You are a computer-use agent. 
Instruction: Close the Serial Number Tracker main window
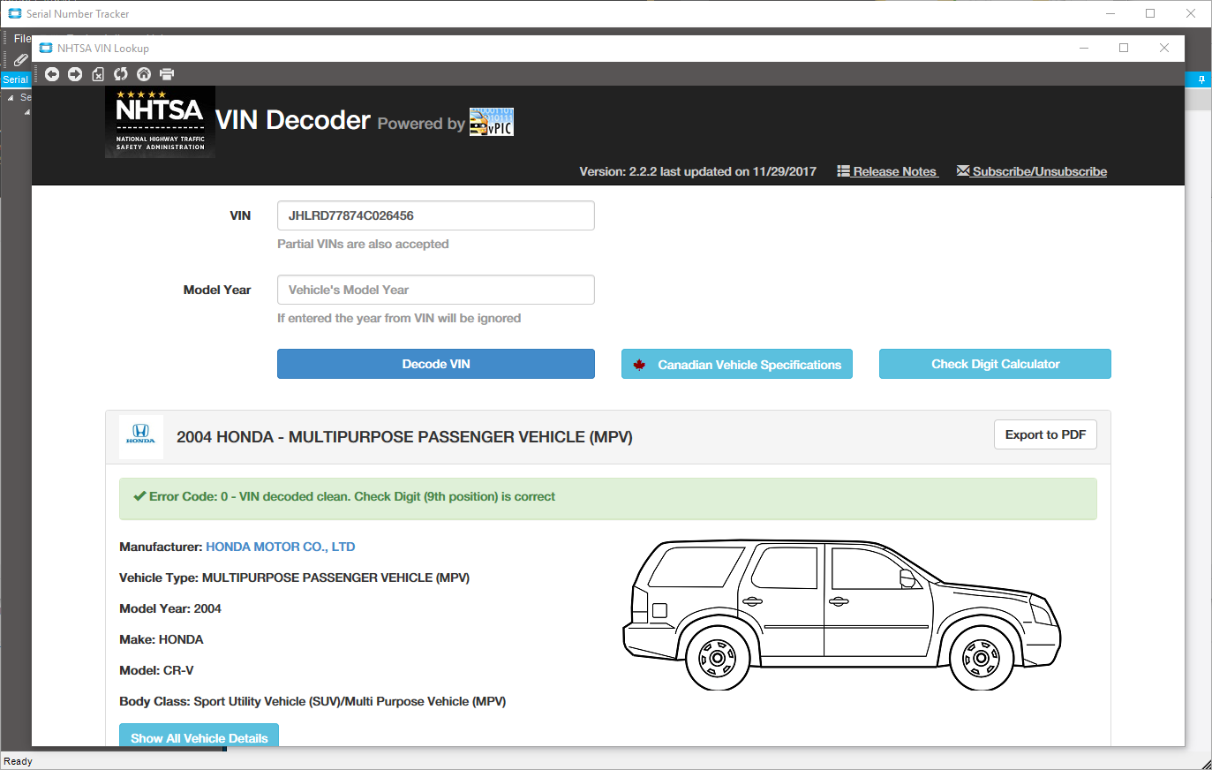pyautogui.click(x=1191, y=13)
